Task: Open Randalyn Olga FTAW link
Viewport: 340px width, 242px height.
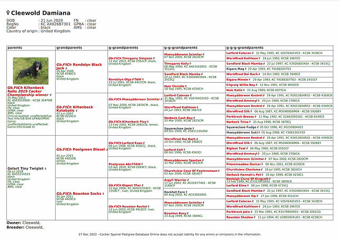Action: click(125, 80)
